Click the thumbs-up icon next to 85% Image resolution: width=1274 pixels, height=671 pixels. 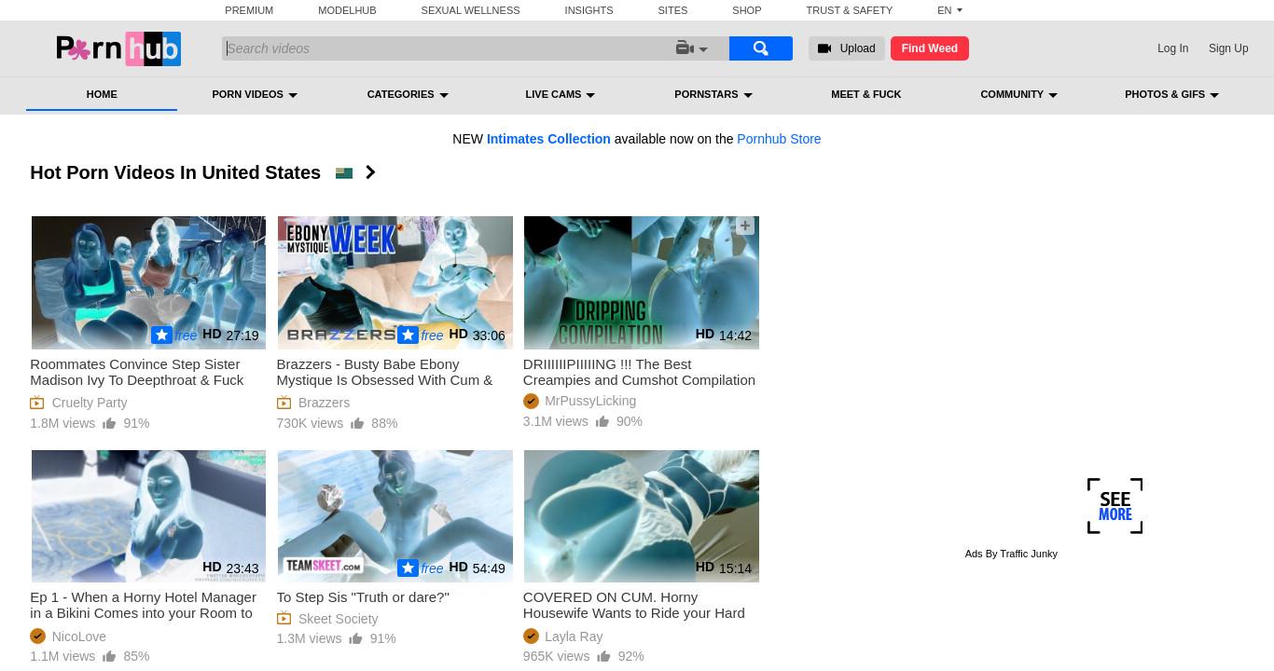coord(109,656)
